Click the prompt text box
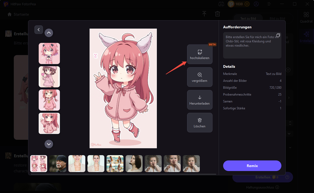This screenshot has width=314, height=193. [252, 45]
